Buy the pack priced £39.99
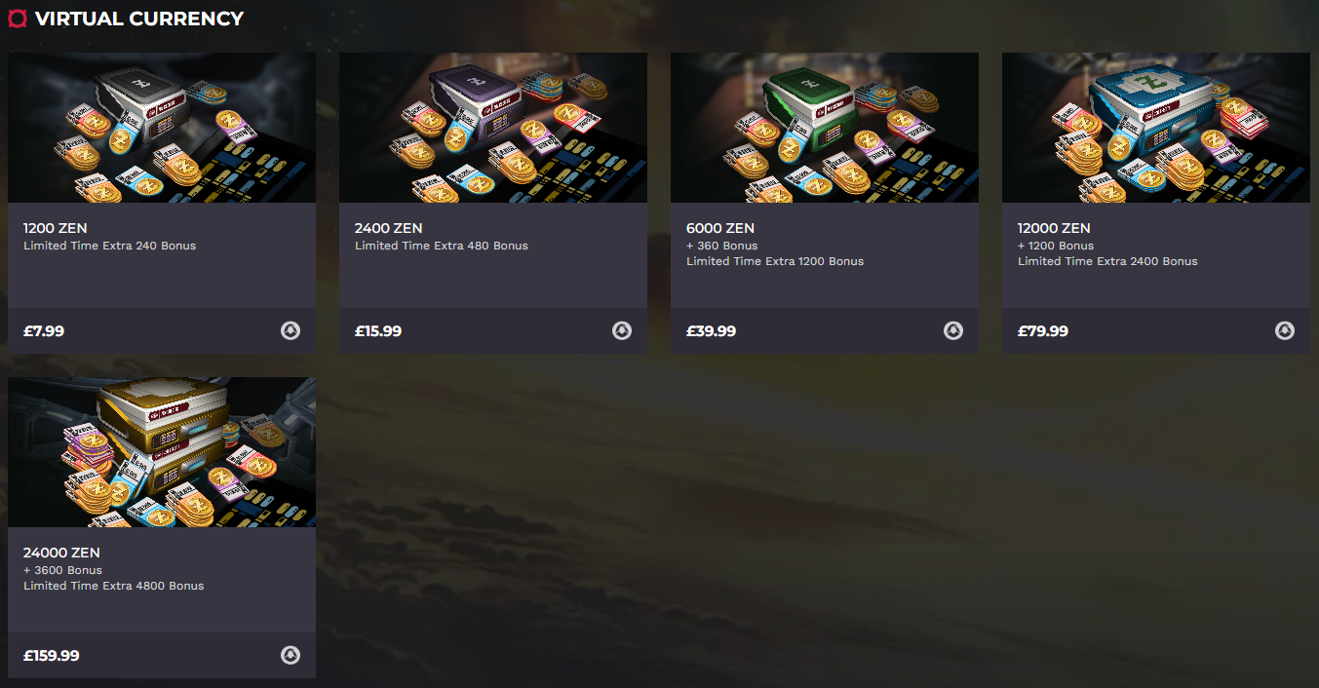 click(711, 331)
